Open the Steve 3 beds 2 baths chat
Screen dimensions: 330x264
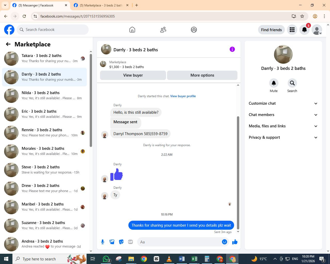44,170
